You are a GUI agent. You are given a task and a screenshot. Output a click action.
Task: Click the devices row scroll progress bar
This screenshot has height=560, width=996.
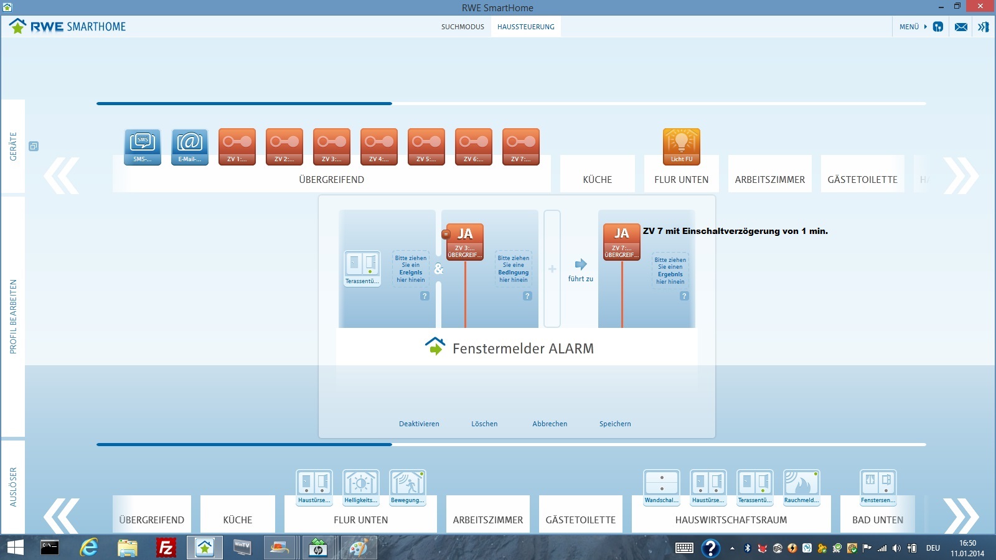tap(511, 103)
